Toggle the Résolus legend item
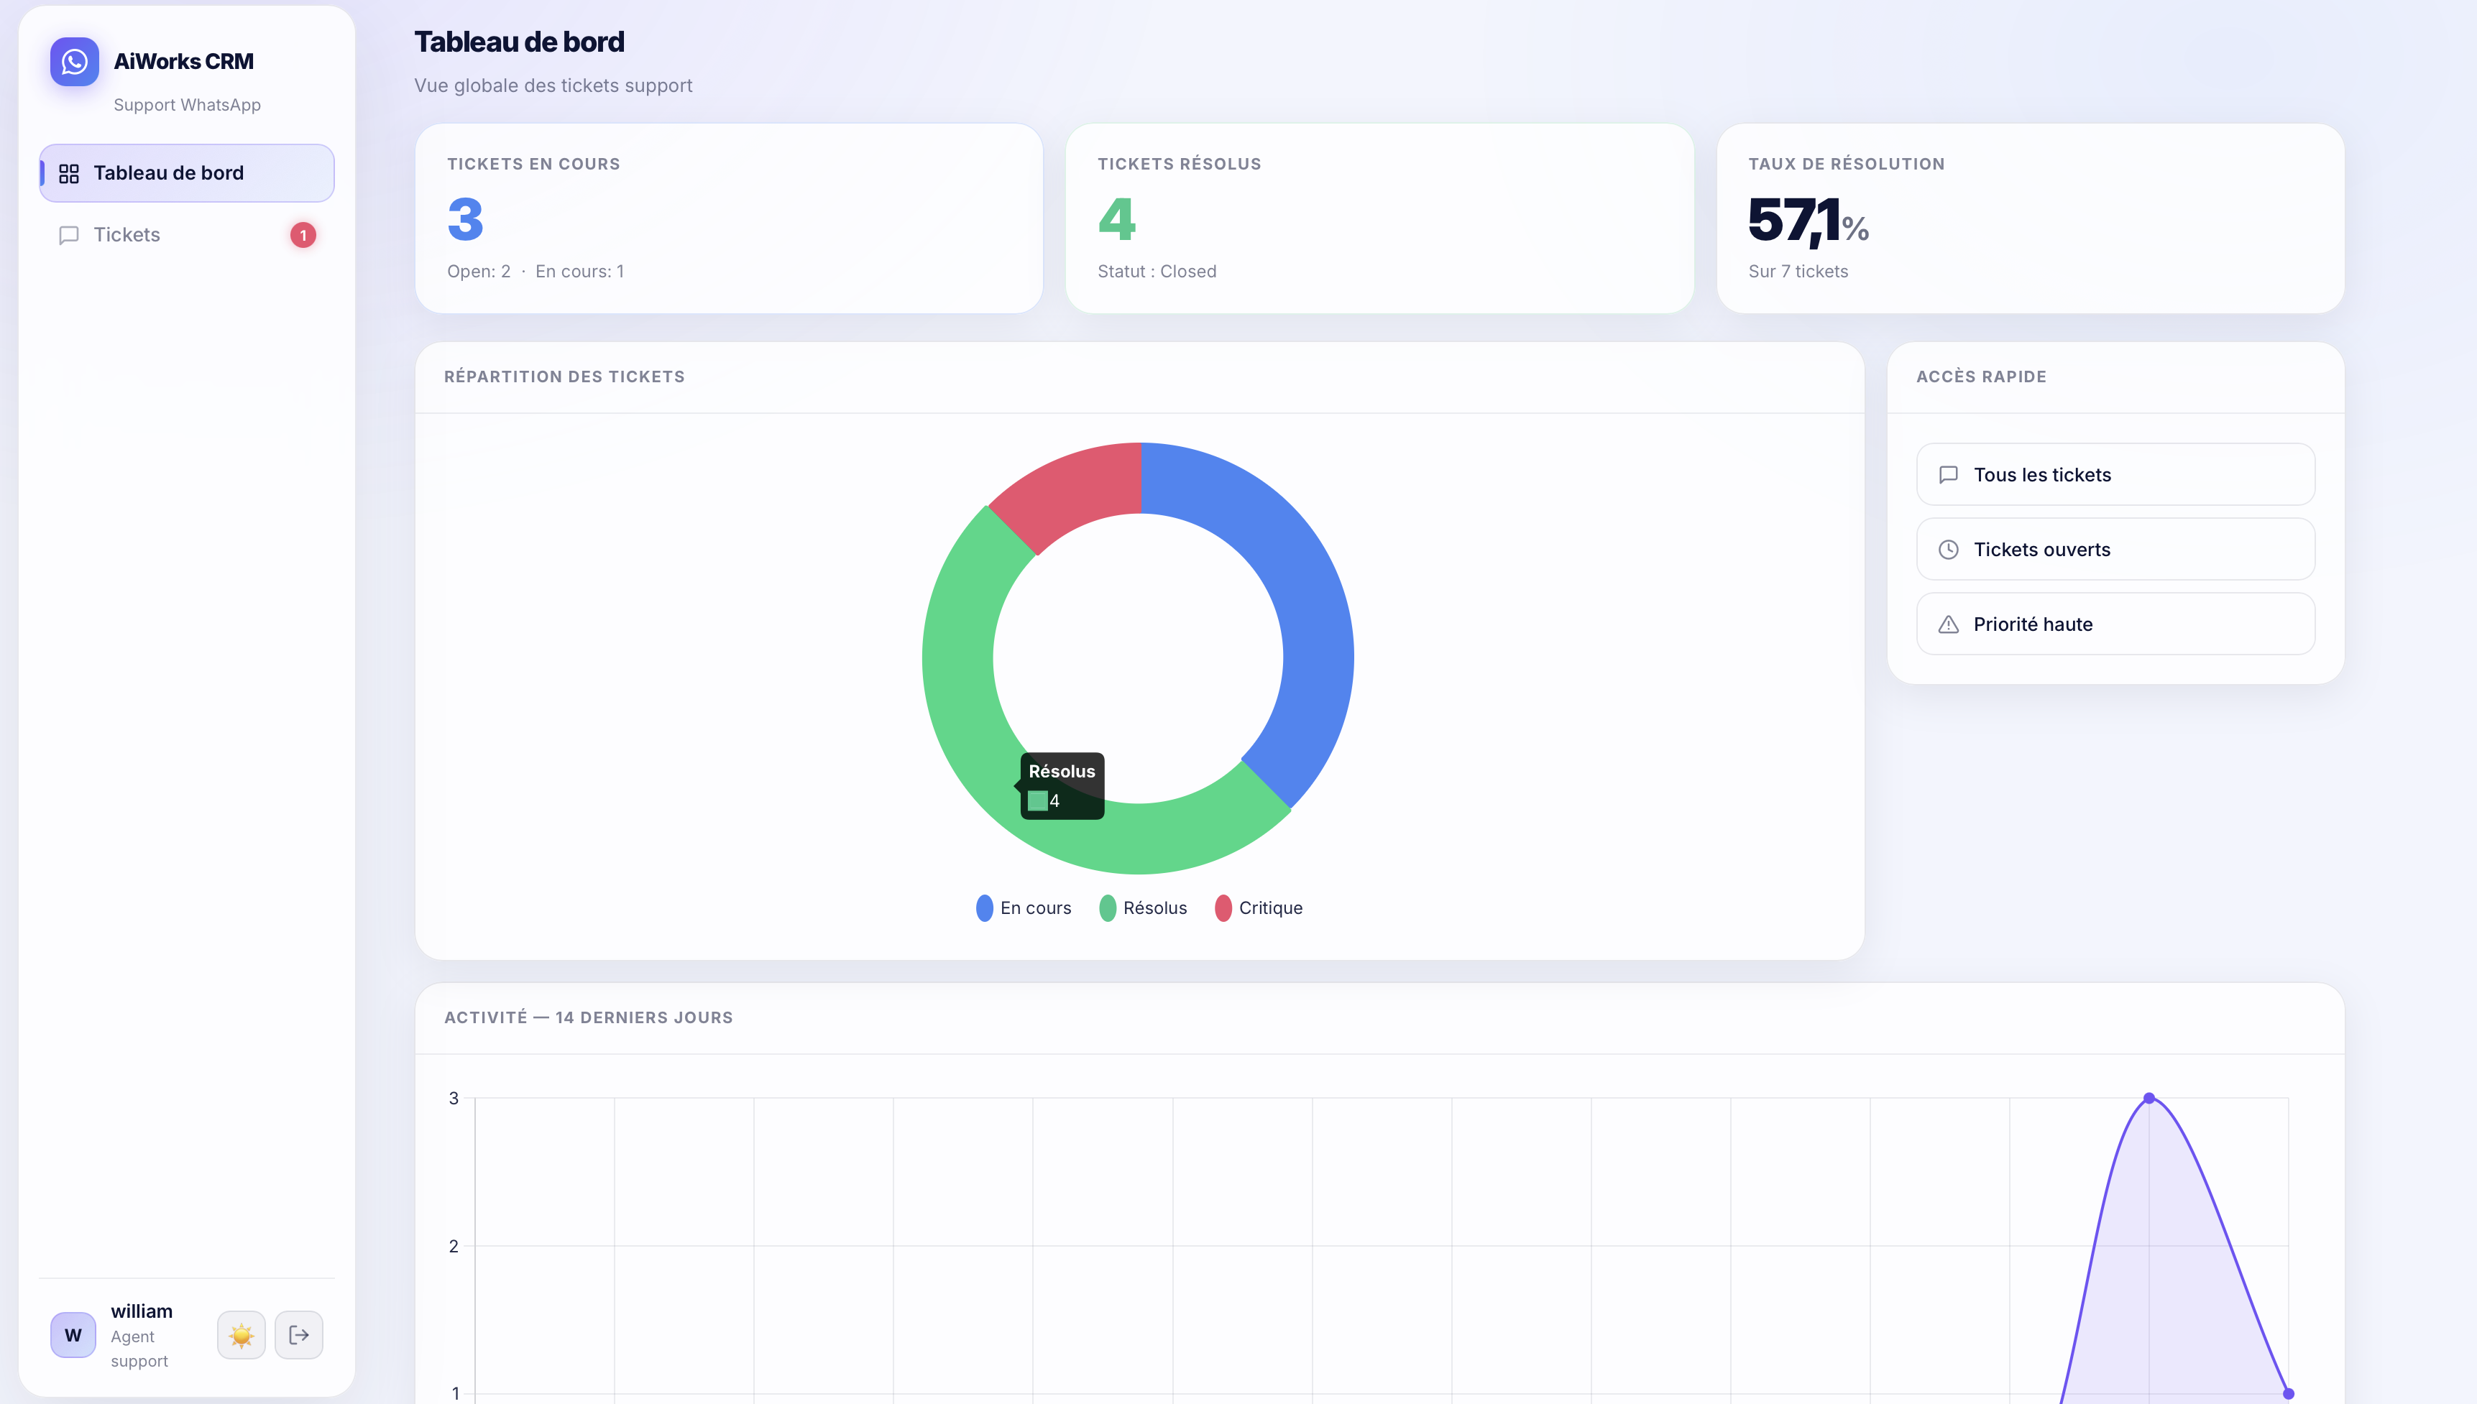 point(1144,908)
